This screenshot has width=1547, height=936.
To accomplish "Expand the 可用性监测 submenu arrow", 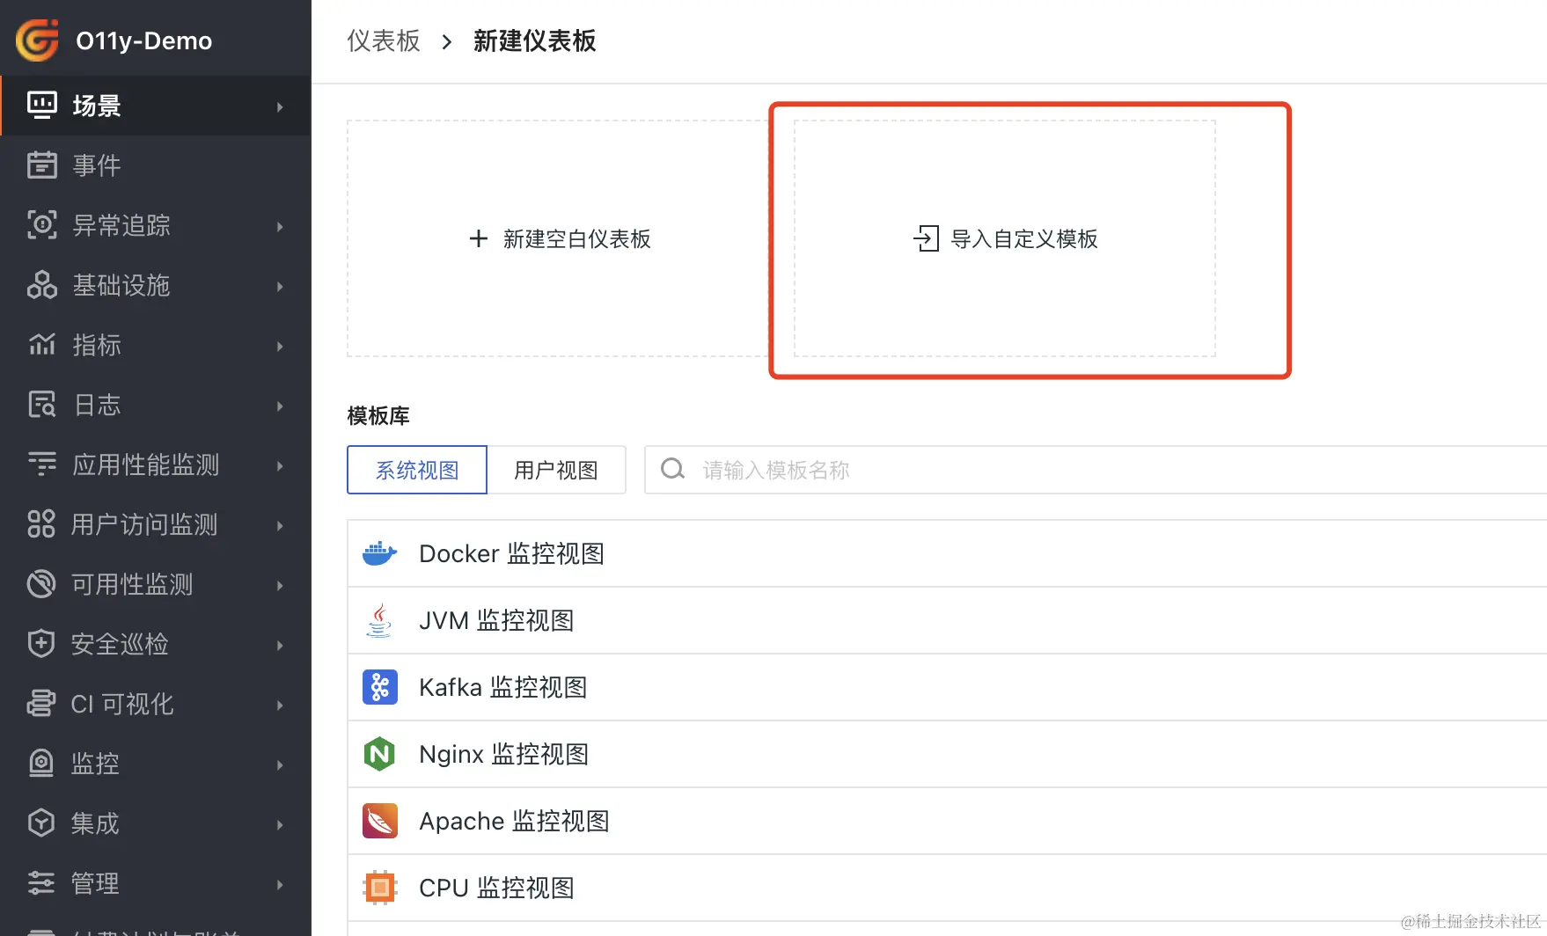I will pos(280,585).
